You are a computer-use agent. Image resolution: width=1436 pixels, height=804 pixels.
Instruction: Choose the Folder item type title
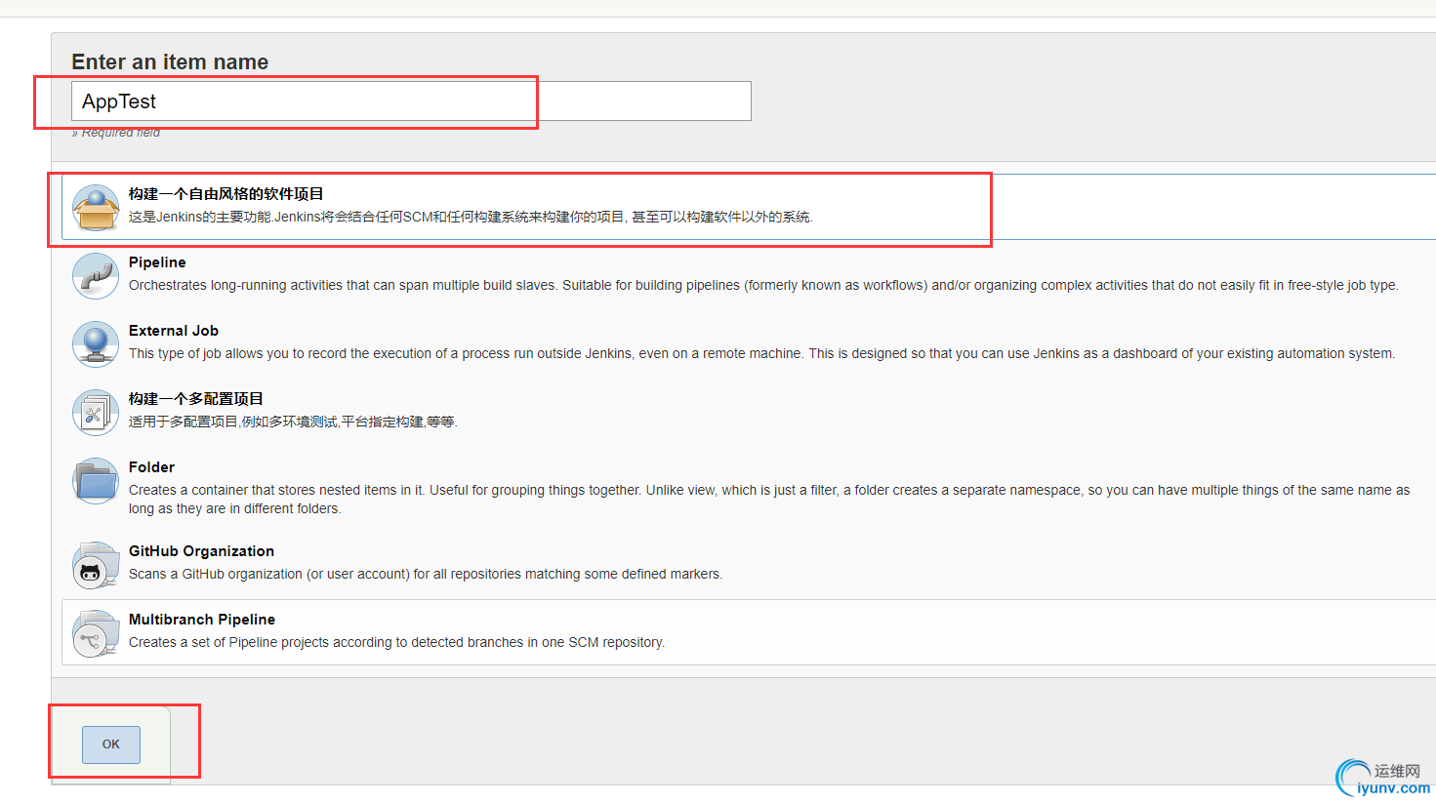pyautogui.click(x=152, y=467)
